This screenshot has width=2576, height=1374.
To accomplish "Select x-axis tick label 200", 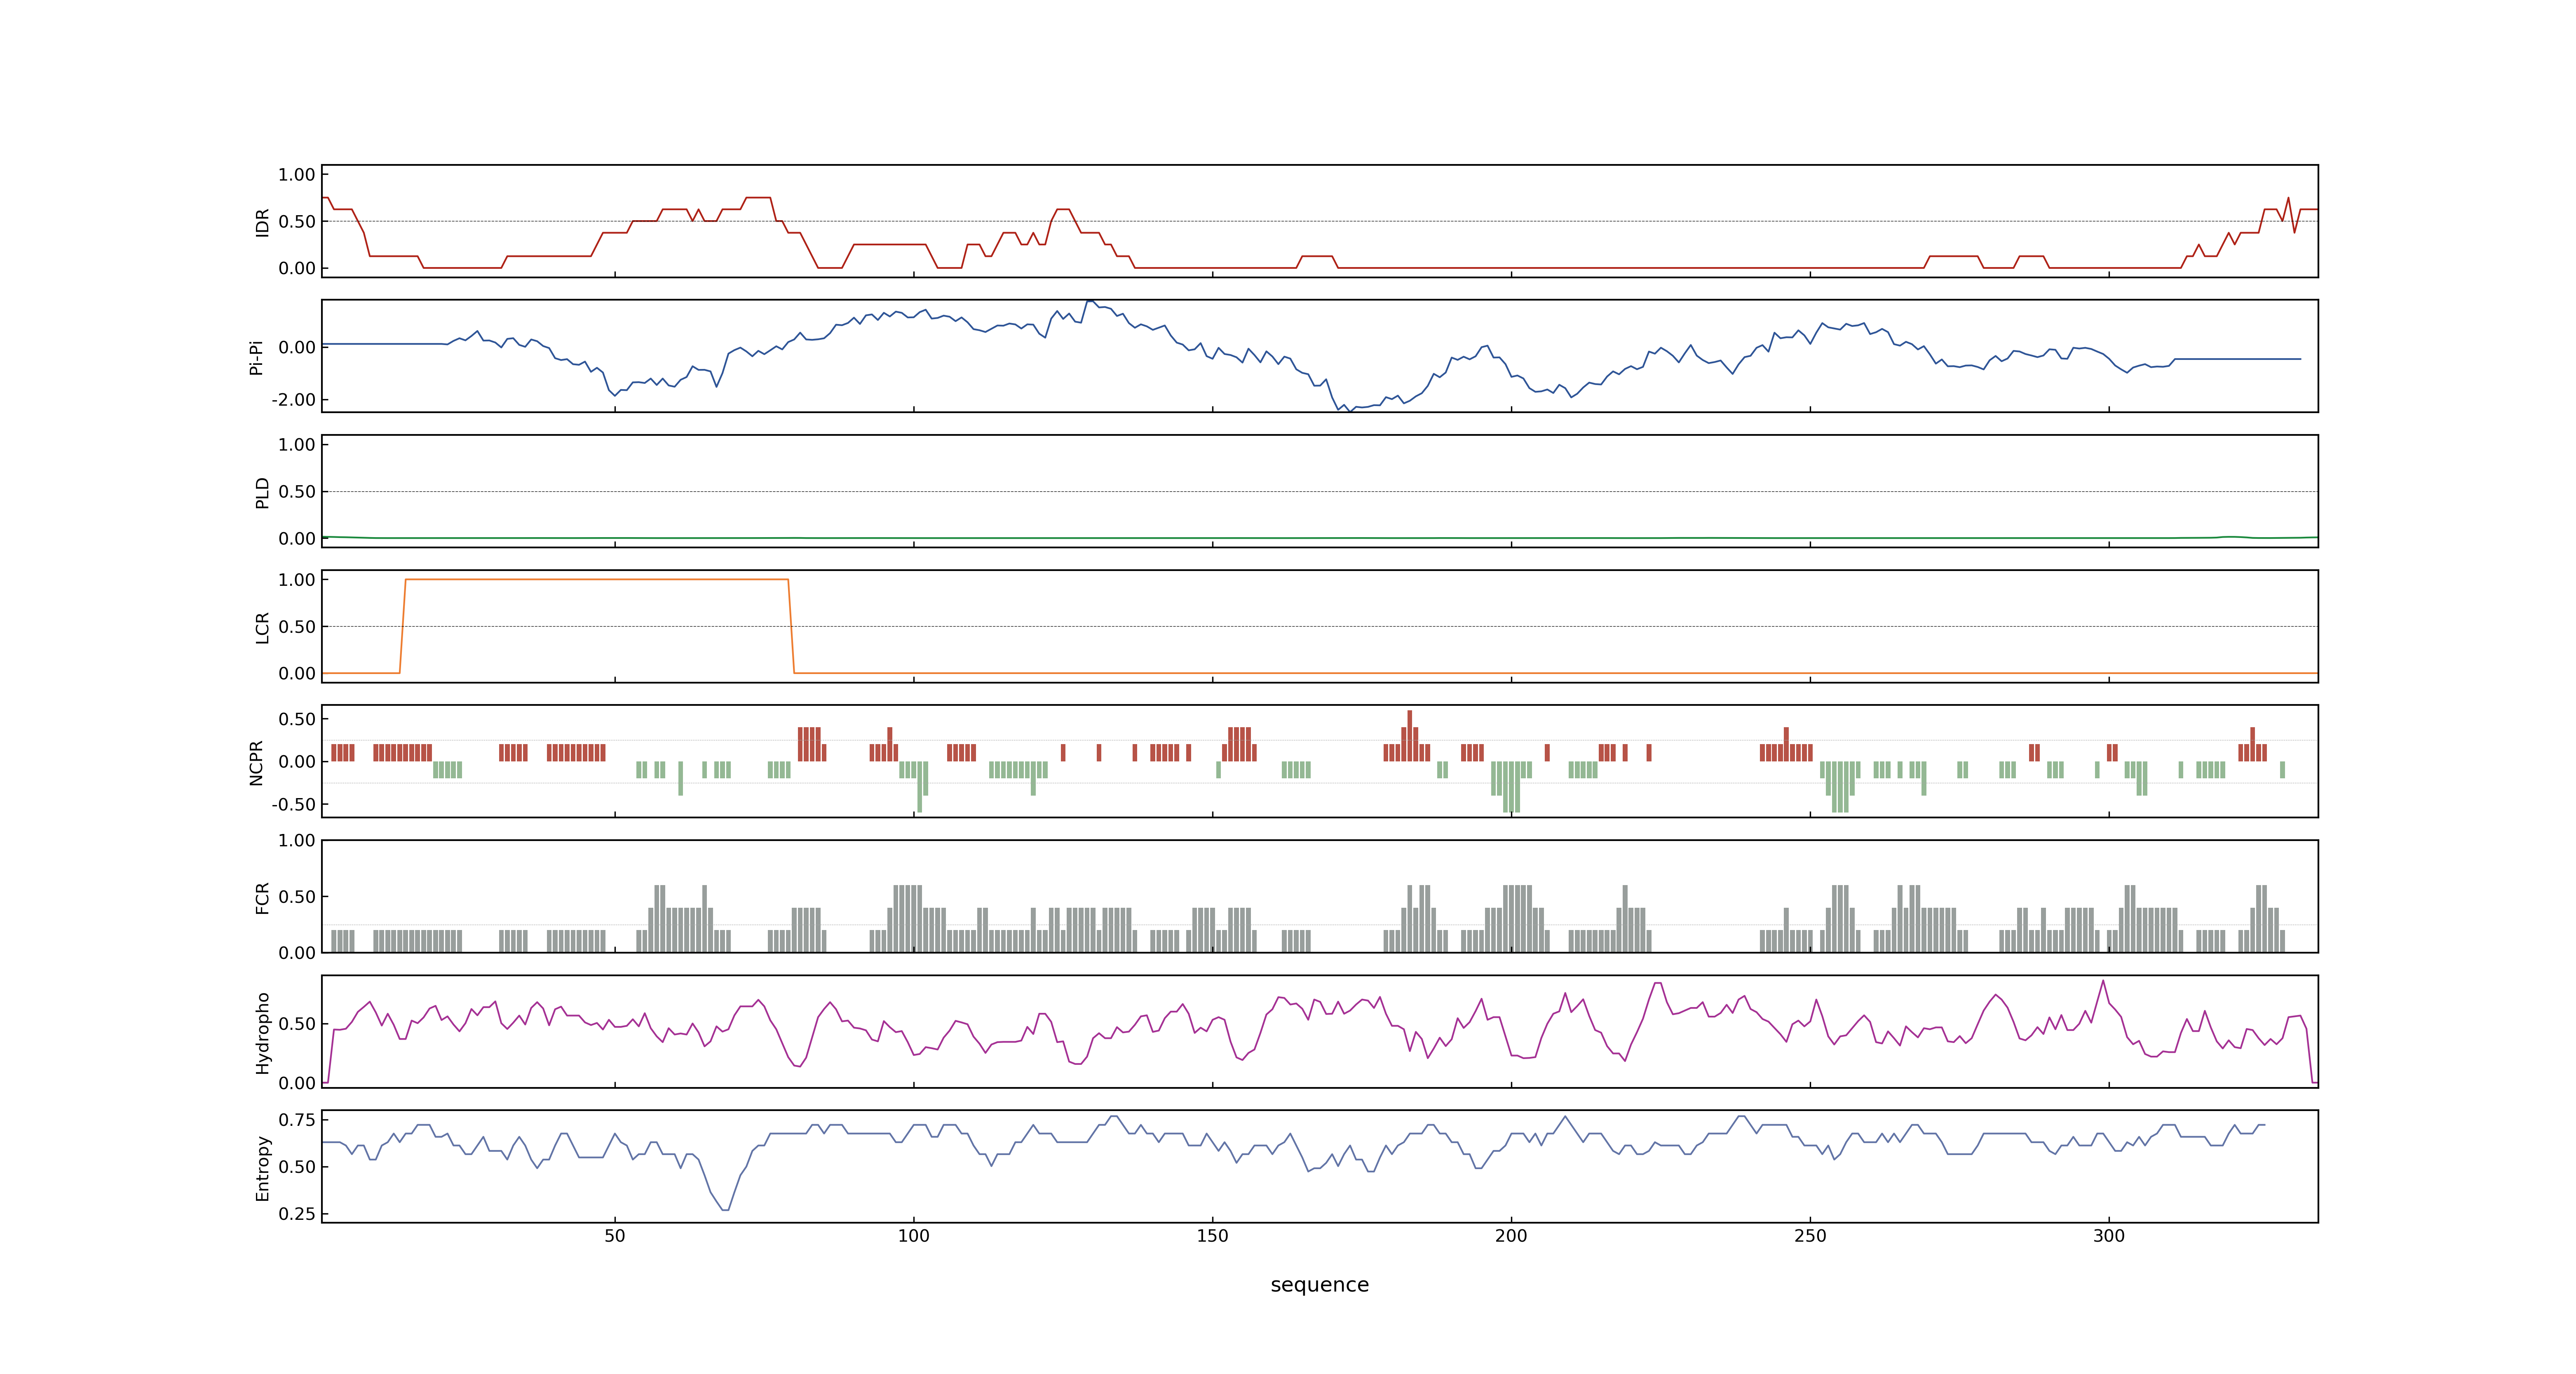I will (1511, 1236).
